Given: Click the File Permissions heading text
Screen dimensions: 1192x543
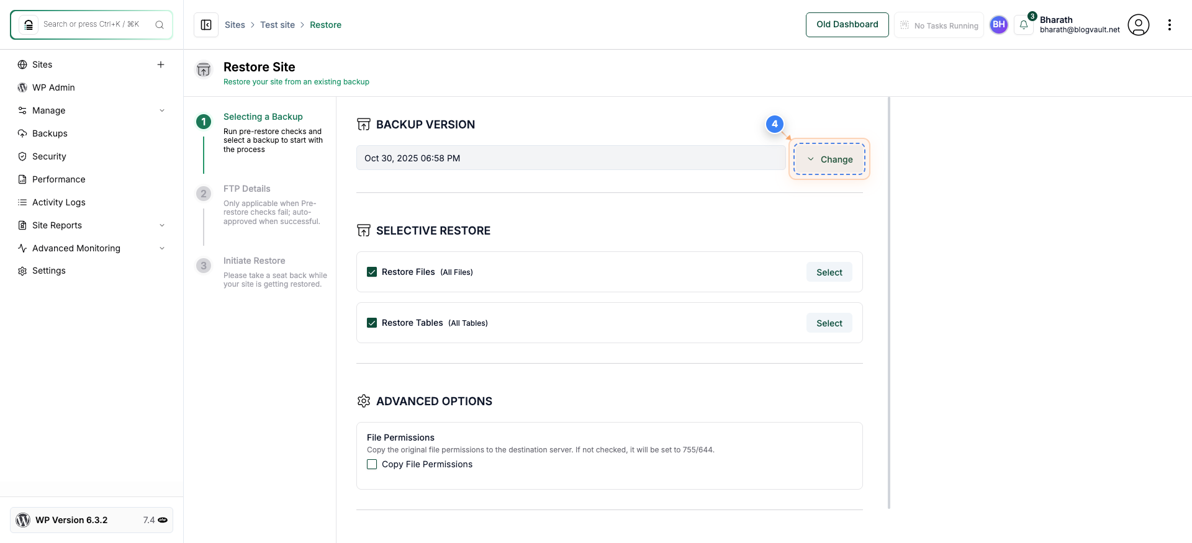Looking at the screenshot, I should click(x=400, y=438).
